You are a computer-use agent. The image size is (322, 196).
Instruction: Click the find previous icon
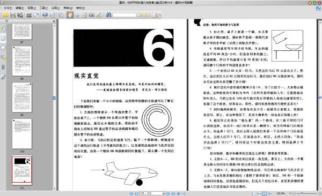coord(141,15)
